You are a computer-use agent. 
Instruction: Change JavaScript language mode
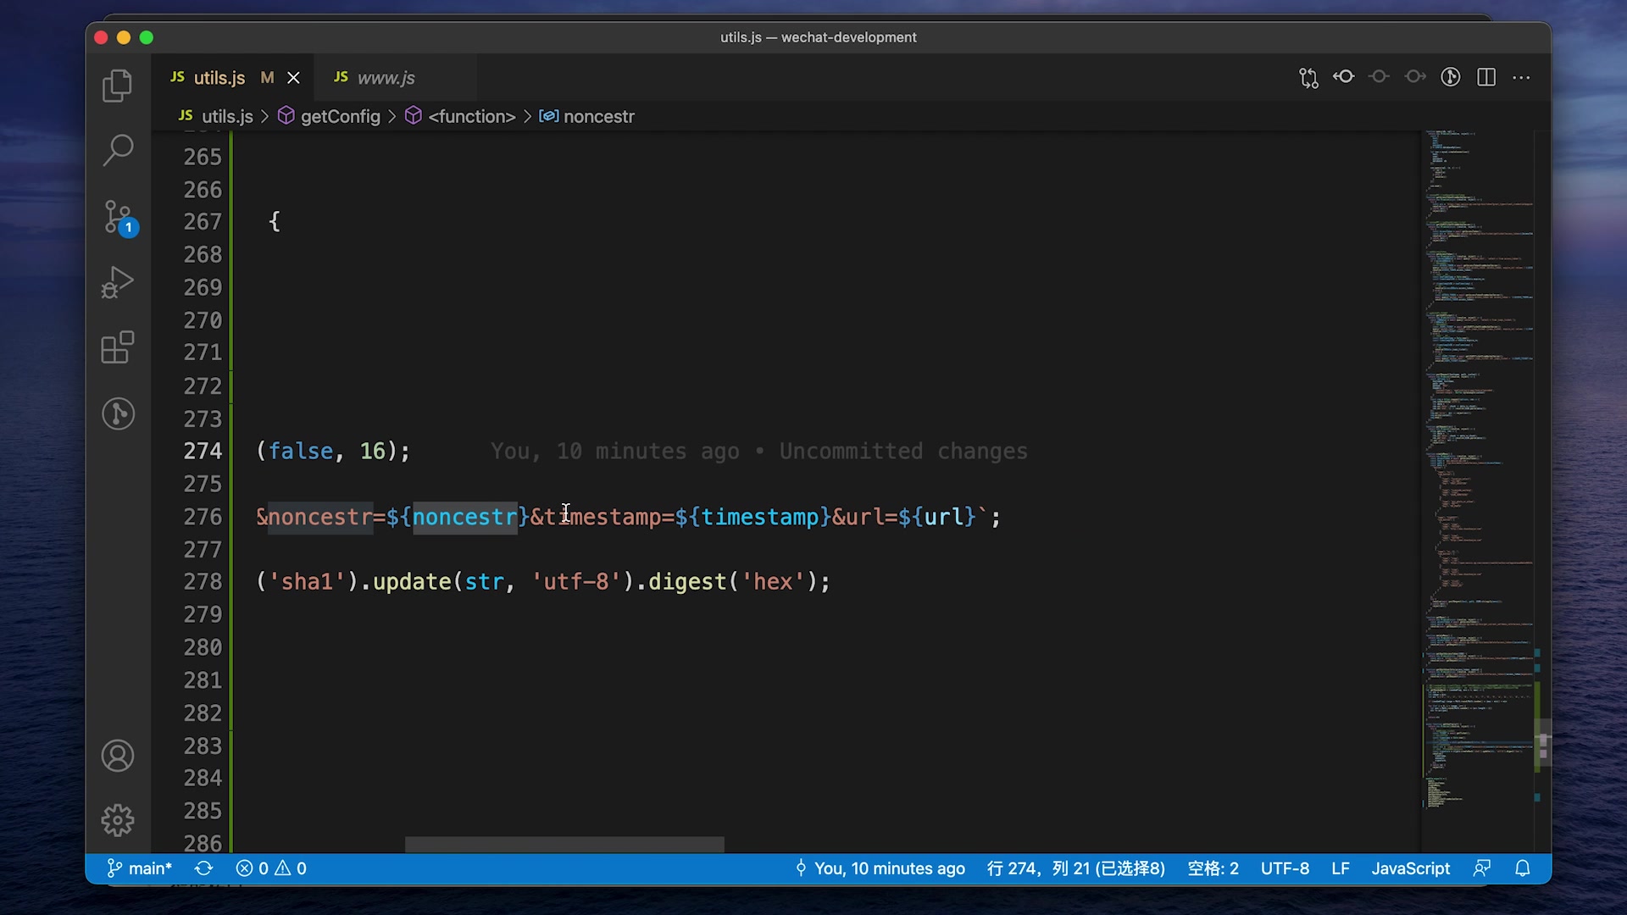pyautogui.click(x=1411, y=868)
